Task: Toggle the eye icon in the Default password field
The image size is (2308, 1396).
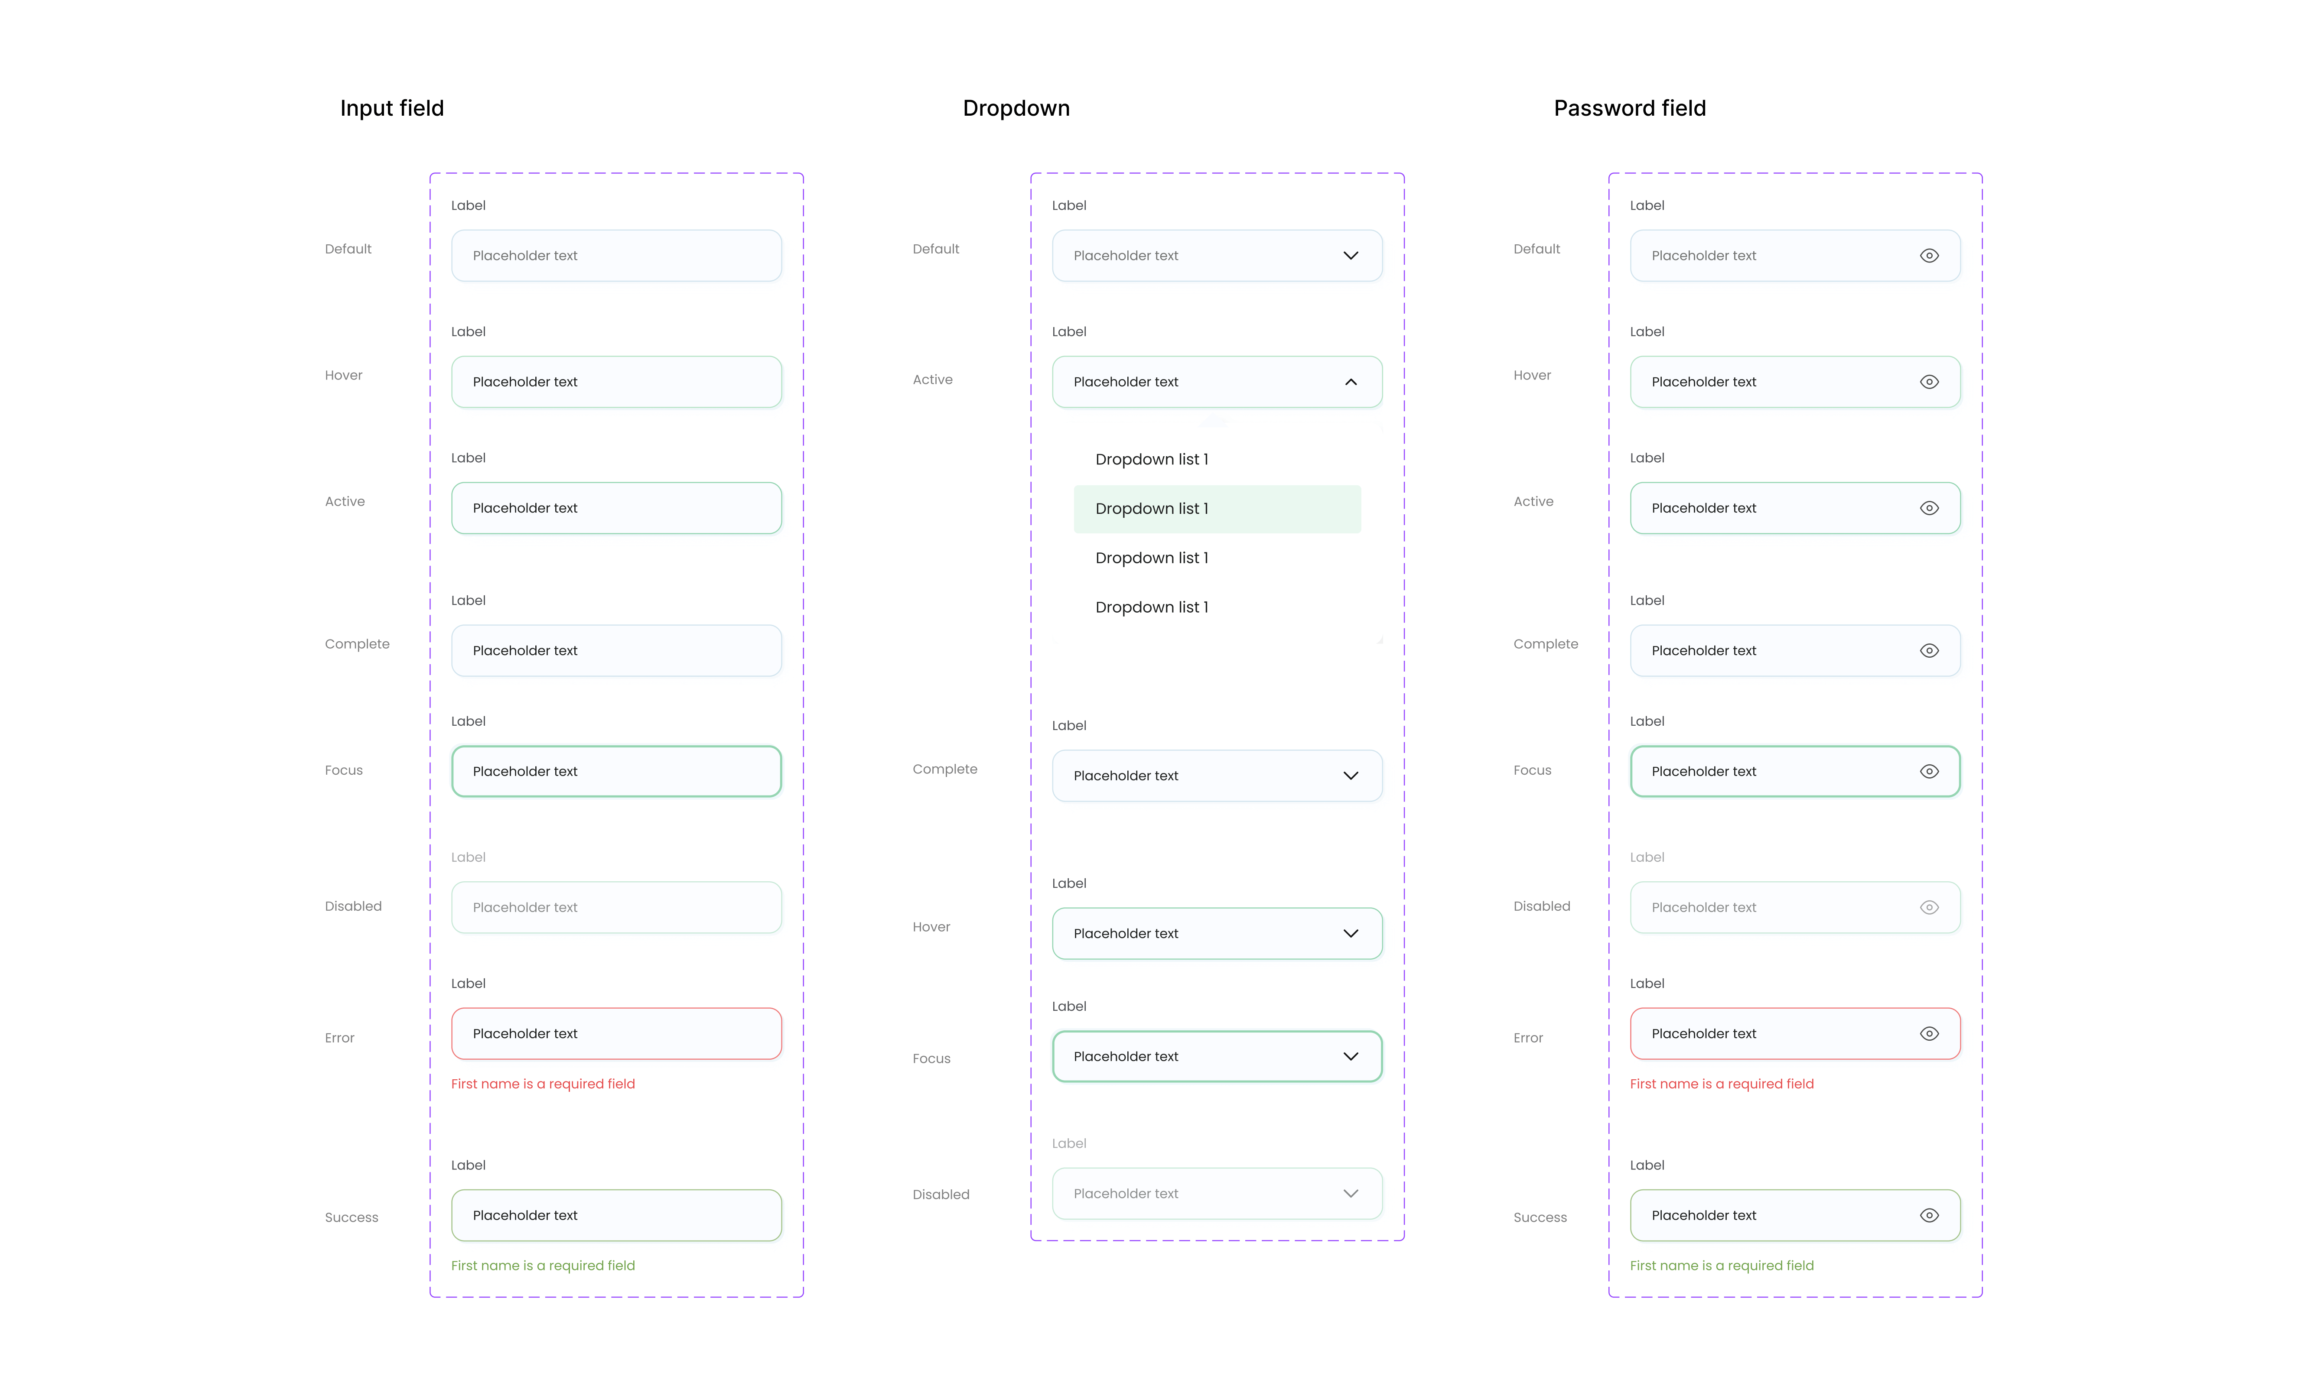Action: 1929,256
